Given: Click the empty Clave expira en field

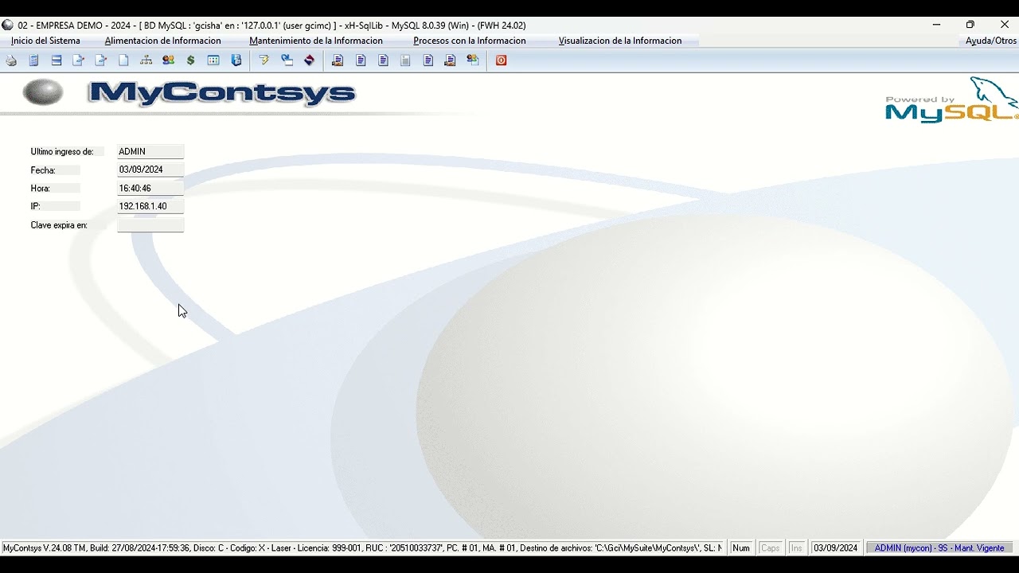Looking at the screenshot, I should pos(150,225).
